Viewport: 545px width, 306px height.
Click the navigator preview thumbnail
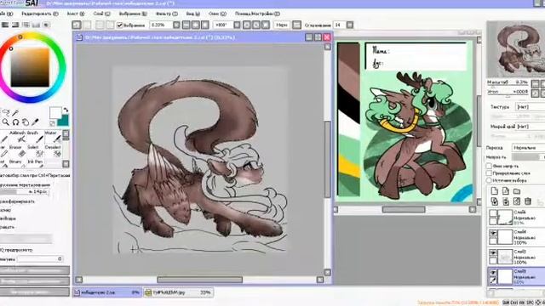click(x=517, y=49)
